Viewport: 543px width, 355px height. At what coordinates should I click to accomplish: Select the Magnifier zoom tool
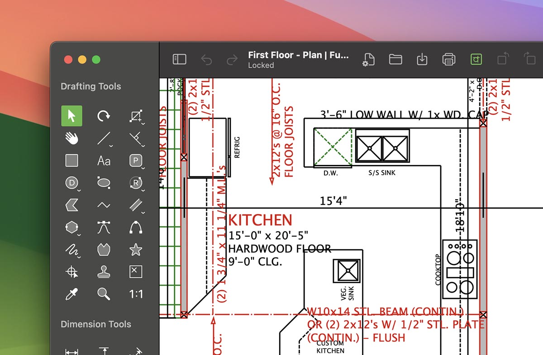click(104, 294)
